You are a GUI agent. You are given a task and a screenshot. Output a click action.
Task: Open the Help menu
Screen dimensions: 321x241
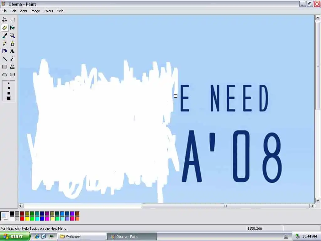[x=60, y=11]
